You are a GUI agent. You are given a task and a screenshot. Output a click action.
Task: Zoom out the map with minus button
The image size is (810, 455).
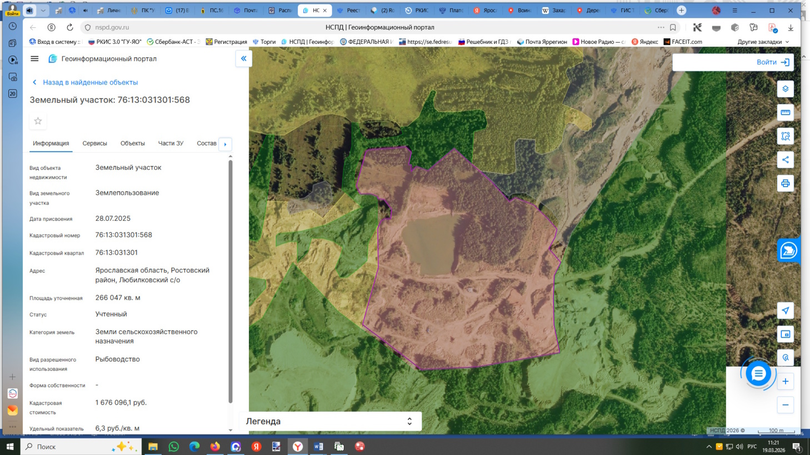tap(785, 405)
